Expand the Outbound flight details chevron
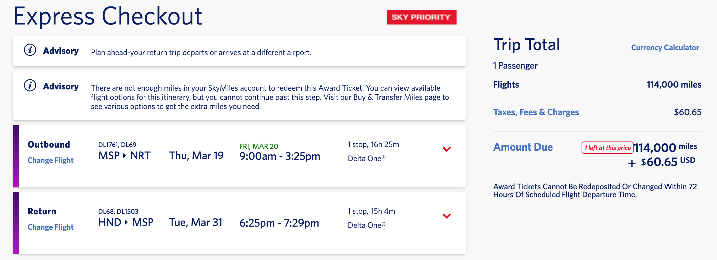717x260 pixels. [x=446, y=149]
